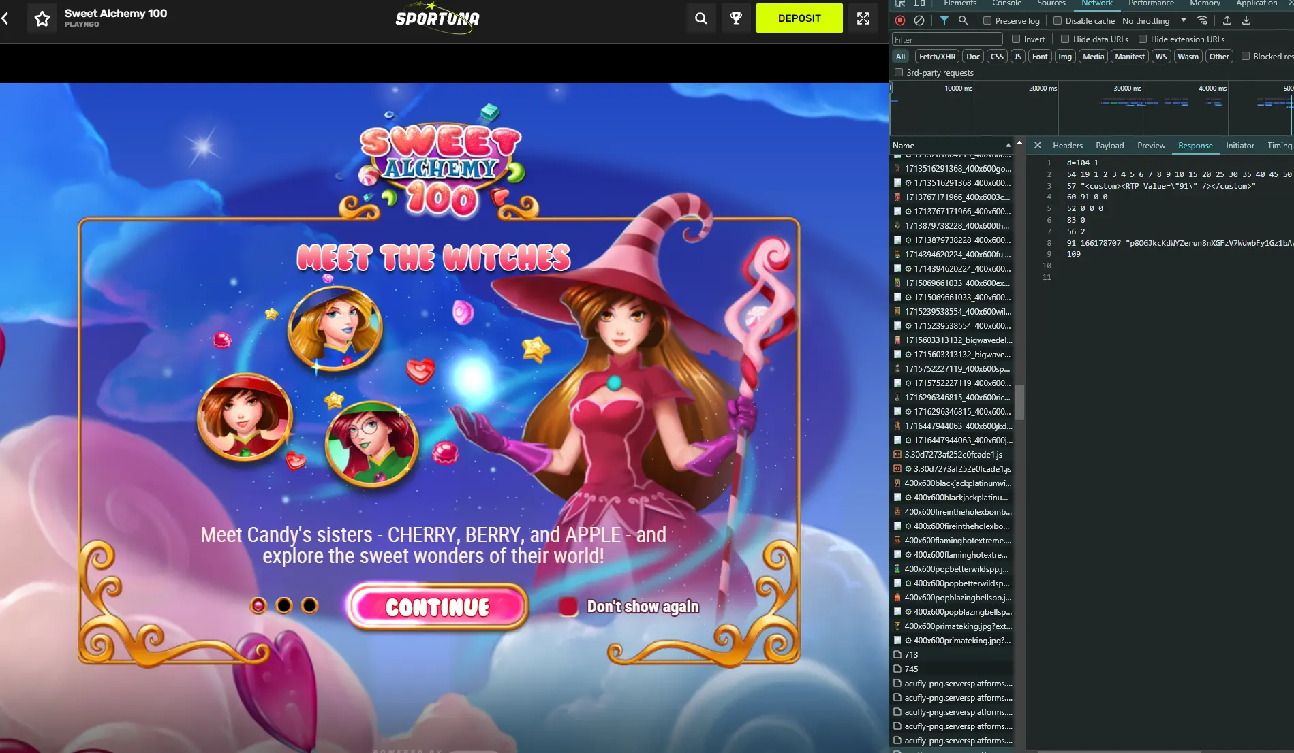This screenshot has width=1294, height=753.
Task: Tick the 3rd-party requests checkbox
Action: [899, 72]
